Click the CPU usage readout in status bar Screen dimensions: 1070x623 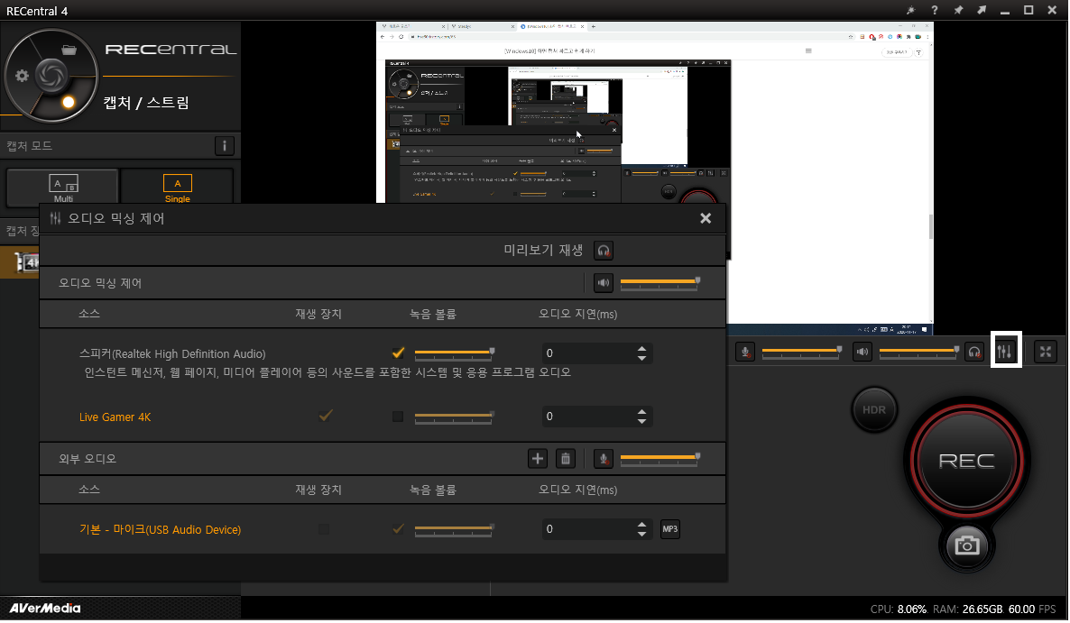(899, 609)
